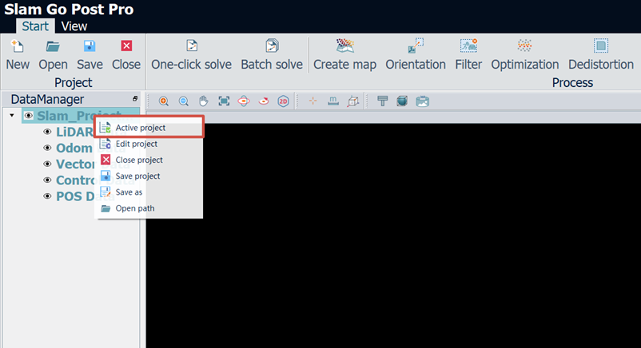Select Save project menu entry
This screenshot has width=641, height=348.
tap(149, 176)
